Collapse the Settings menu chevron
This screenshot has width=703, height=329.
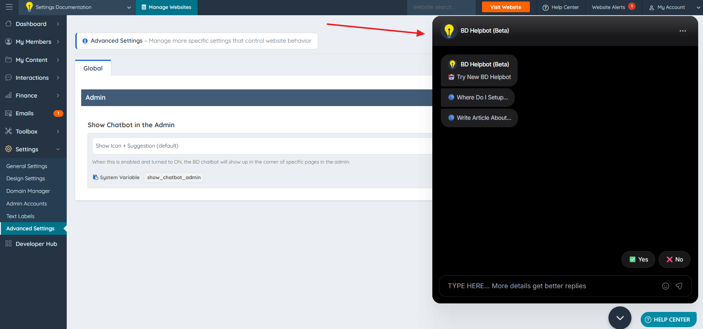click(x=58, y=149)
